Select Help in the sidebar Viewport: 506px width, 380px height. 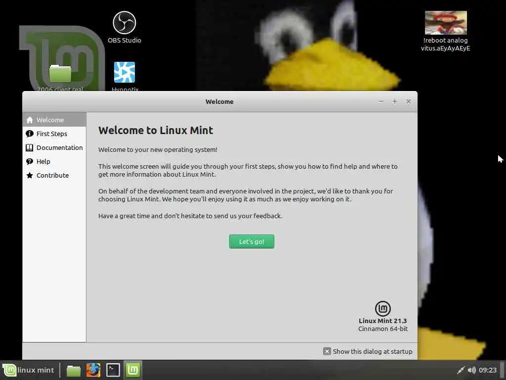coord(54,162)
